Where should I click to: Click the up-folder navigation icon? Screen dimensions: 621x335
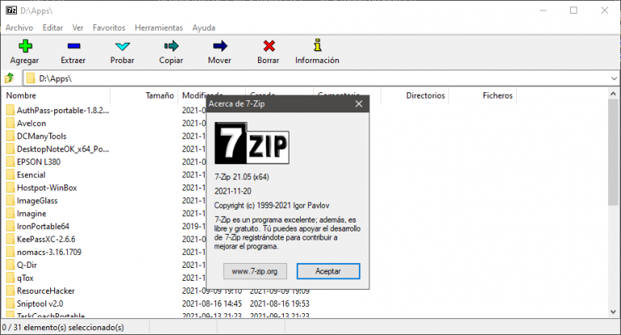click(10, 78)
